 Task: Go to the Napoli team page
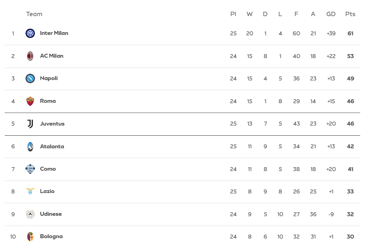pyautogui.click(x=49, y=78)
